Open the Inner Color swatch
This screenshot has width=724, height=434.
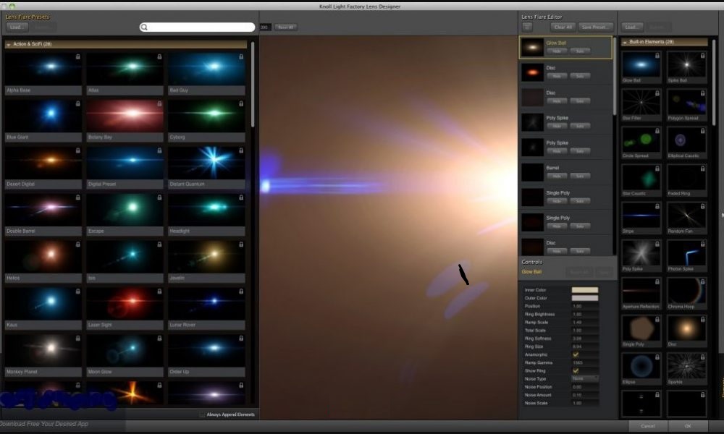[x=584, y=289]
